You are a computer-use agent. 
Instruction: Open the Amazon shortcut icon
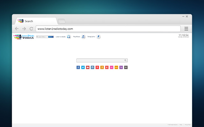pos(102,67)
